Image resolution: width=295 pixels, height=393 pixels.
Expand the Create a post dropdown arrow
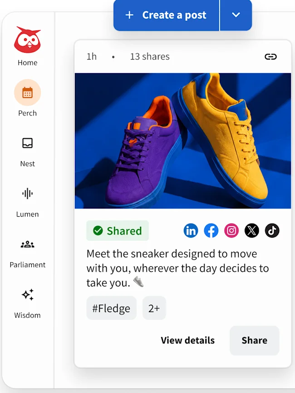[236, 15]
